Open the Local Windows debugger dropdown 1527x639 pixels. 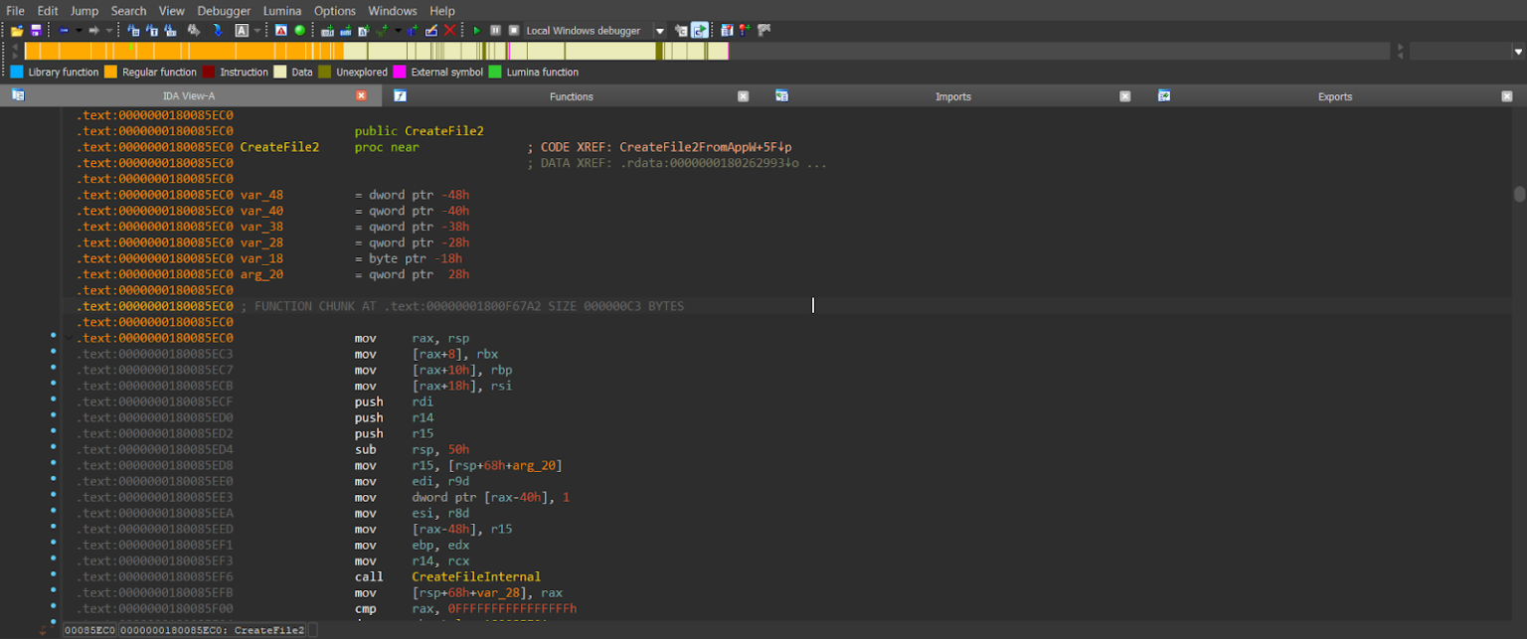click(x=659, y=31)
